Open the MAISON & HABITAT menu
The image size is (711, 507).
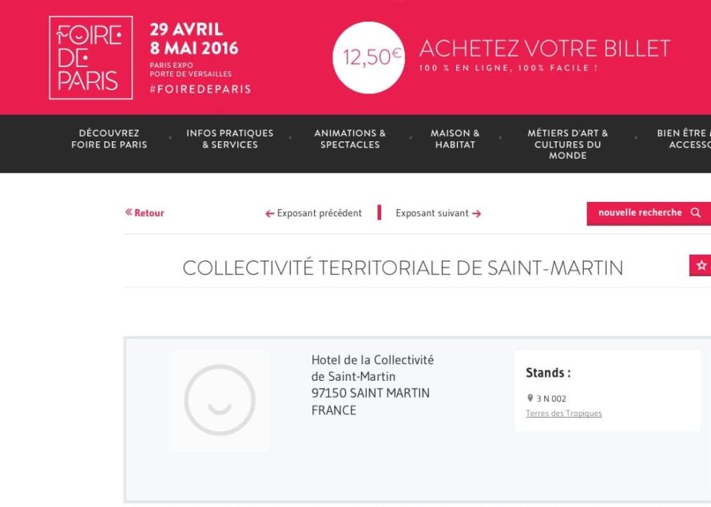coord(455,138)
